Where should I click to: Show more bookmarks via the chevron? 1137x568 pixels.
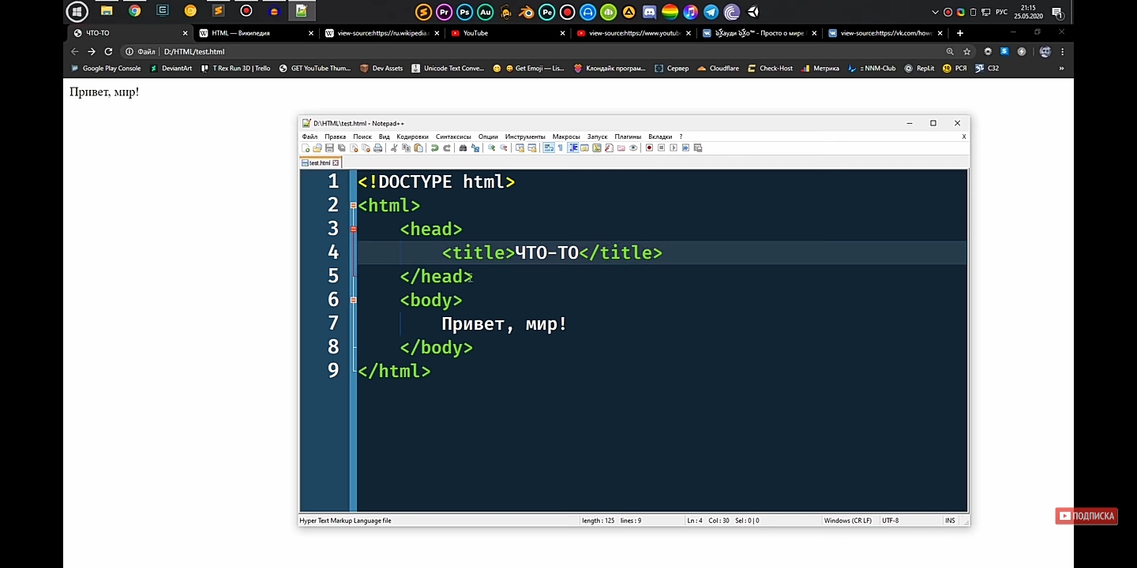pyautogui.click(x=1061, y=69)
